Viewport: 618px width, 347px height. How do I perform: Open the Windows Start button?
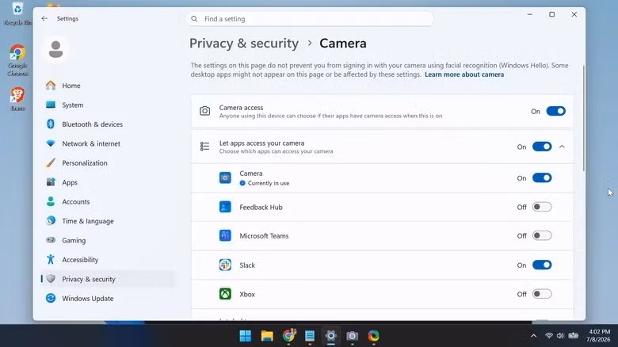click(245, 336)
